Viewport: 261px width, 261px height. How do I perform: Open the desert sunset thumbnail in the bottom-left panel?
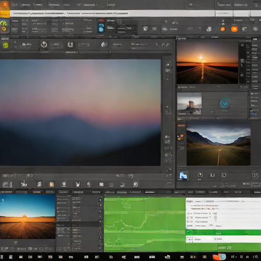(x=28, y=217)
